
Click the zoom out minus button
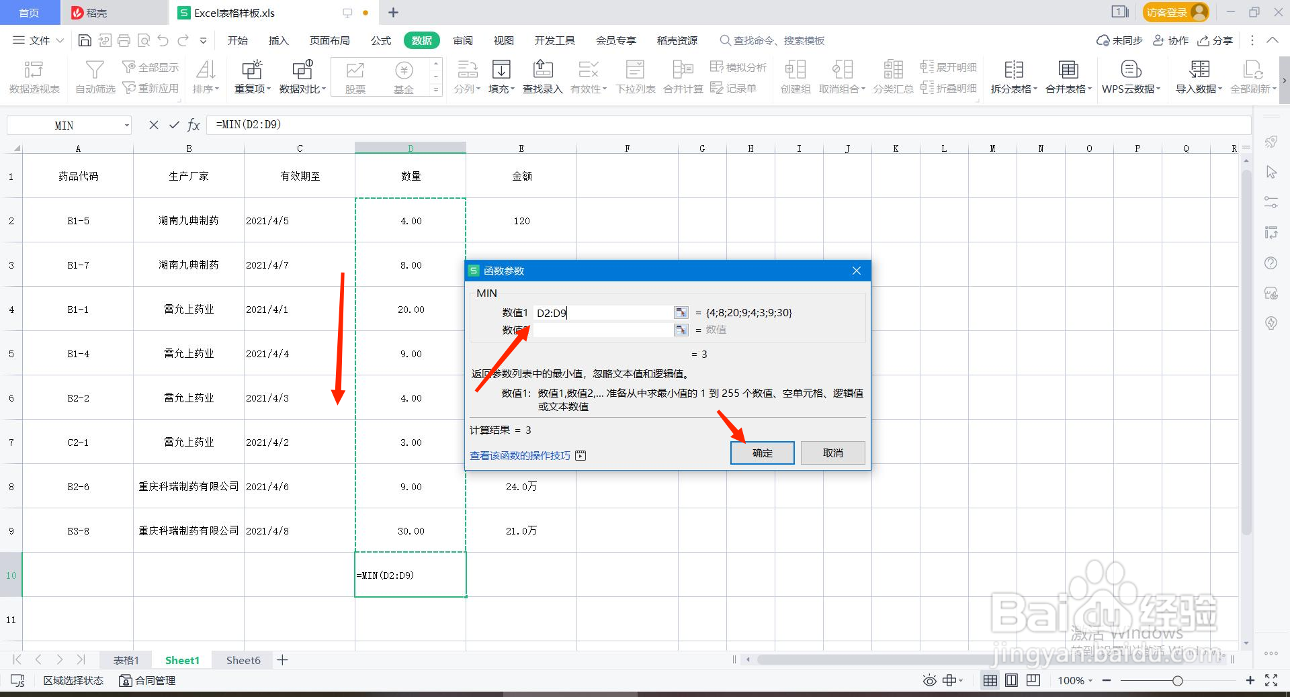point(1107,680)
